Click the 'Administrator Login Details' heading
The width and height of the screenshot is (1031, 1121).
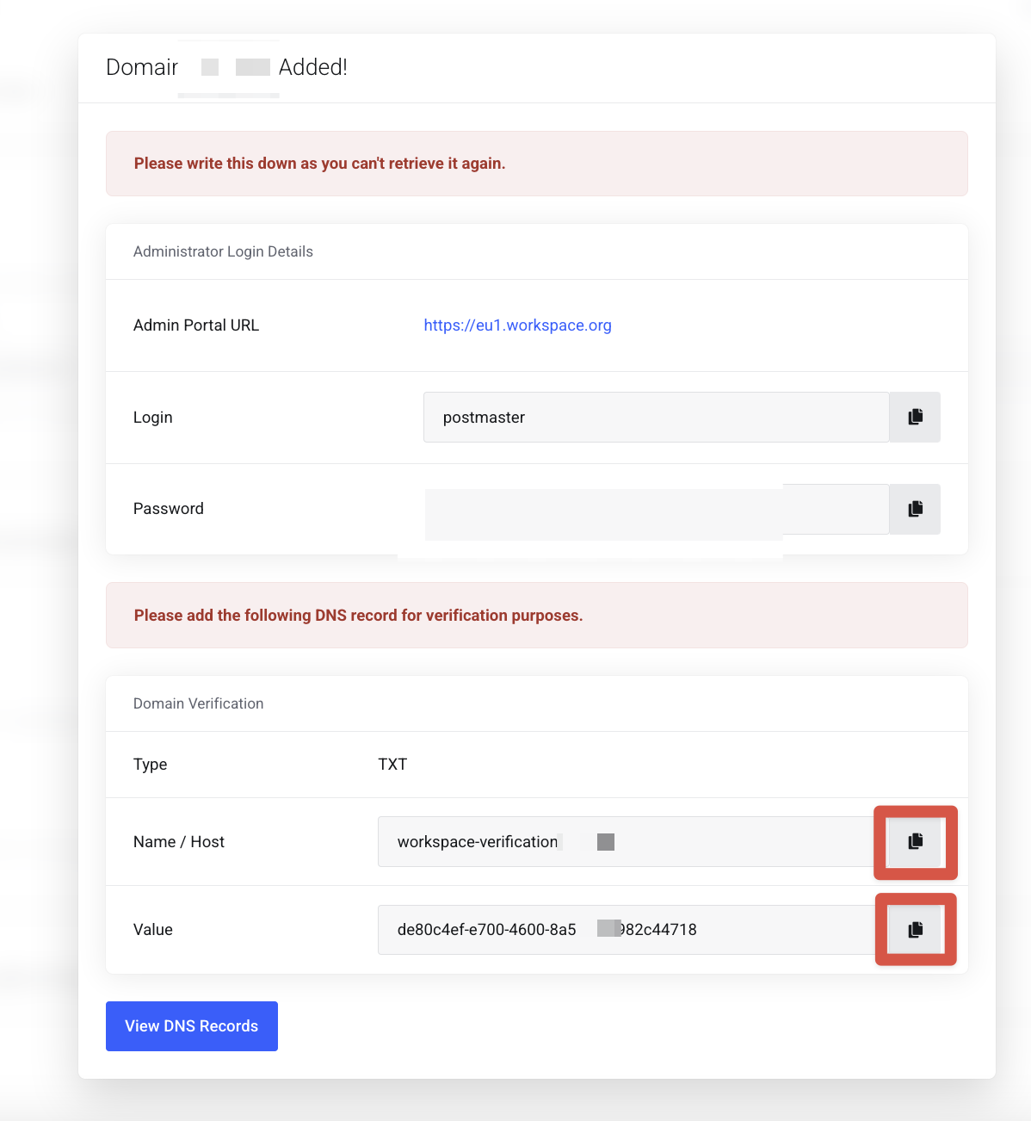[223, 251]
